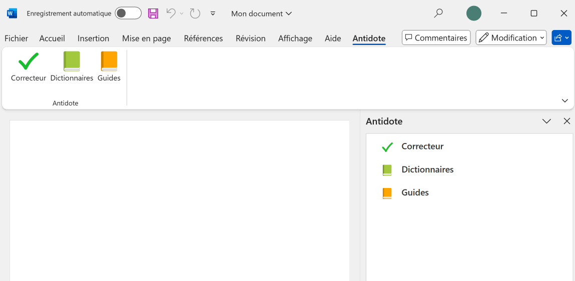Click the Save icon in the title bar
The image size is (575, 281).
[153, 13]
